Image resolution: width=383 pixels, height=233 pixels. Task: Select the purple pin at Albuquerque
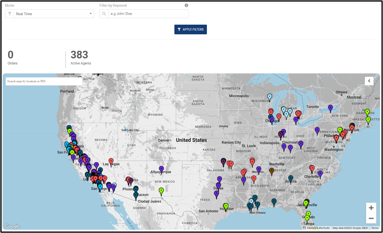(x=161, y=169)
